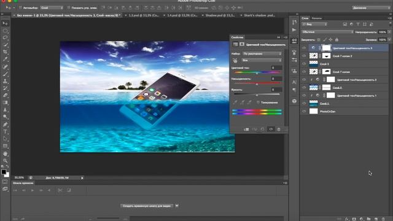Select the Слой 2 layer row
This screenshot has width=393, height=221.
click(x=344, y=87)
